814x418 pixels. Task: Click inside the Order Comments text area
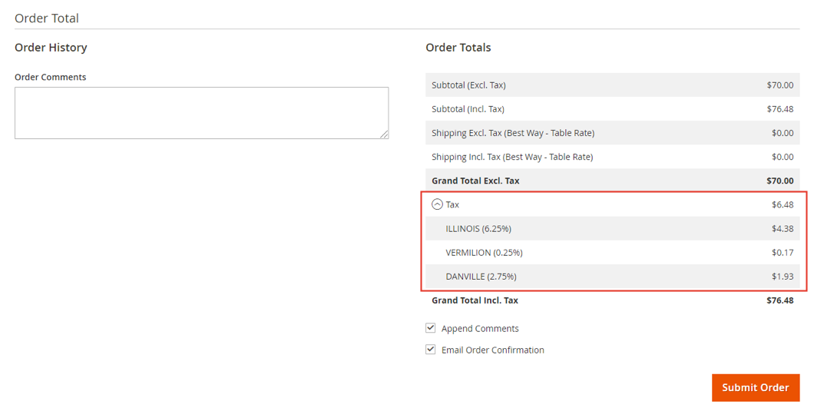tap(201, 113)
